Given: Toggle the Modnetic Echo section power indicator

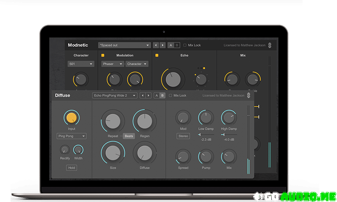Looking at the screenshot, I should (x=157, y=55).
